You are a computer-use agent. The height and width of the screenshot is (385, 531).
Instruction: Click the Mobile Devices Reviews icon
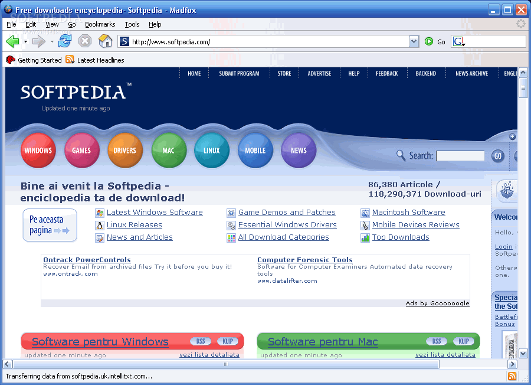tap(365, 226)
